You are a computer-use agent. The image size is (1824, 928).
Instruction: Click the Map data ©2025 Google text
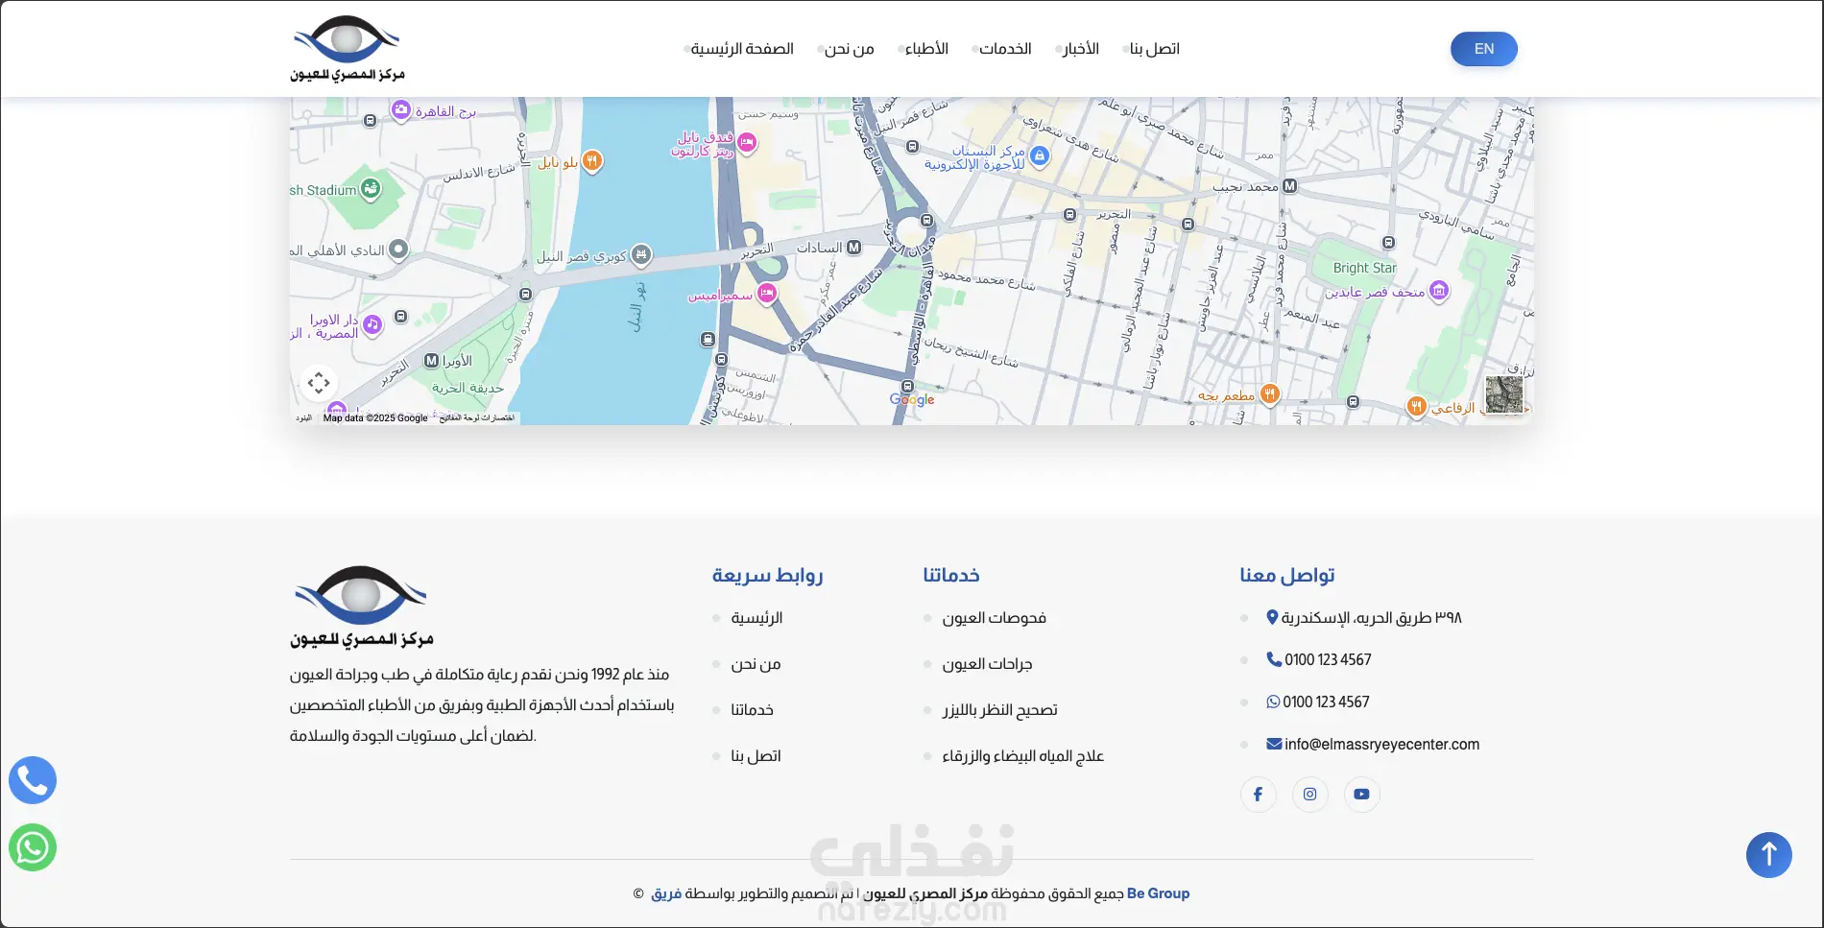click(375, 417)
